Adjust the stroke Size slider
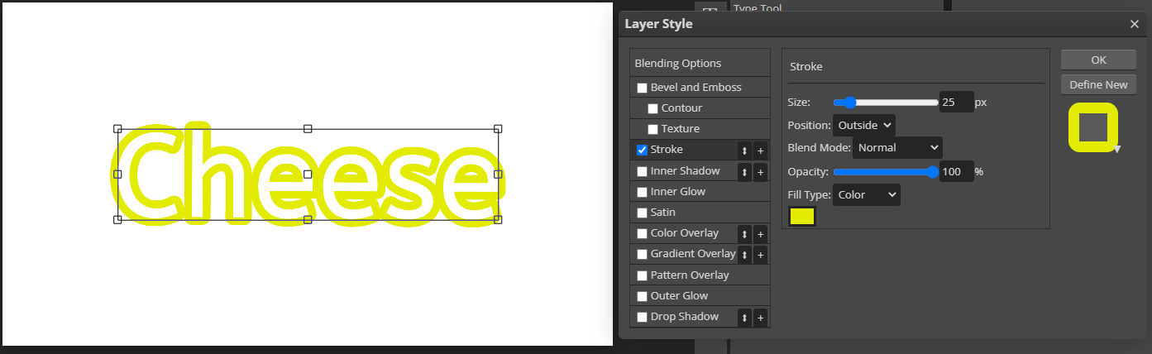The image size is (1152, 354). point(886,103)
